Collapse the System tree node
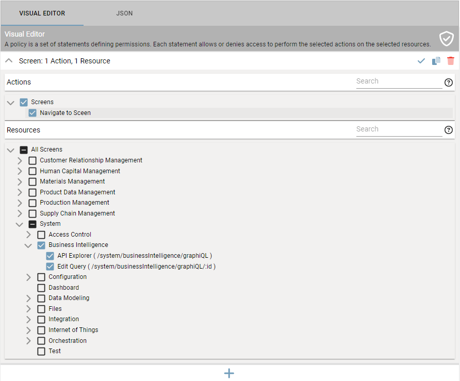The image size is (460, 381). 20,225
